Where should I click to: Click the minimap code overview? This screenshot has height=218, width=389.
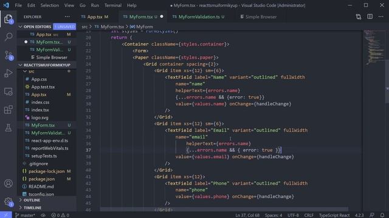click(374, 47)
